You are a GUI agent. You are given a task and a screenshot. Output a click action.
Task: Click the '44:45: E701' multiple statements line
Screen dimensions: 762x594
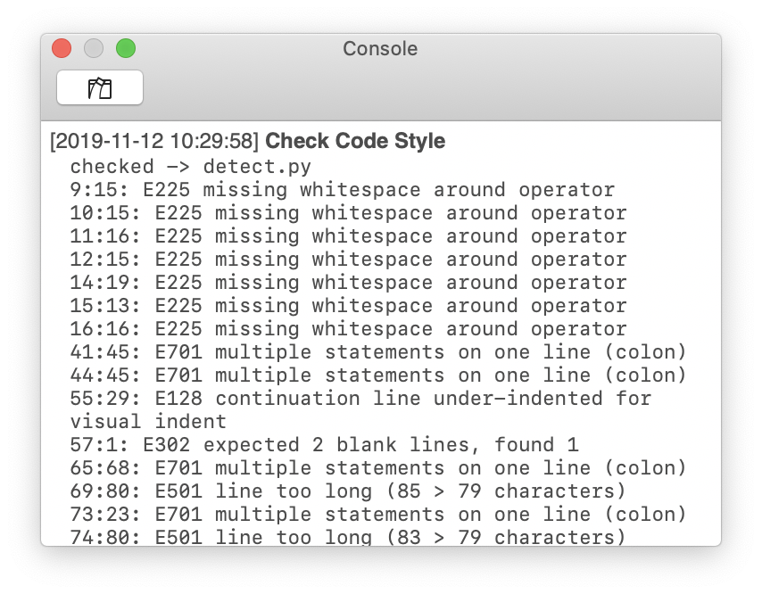(378, 375)
